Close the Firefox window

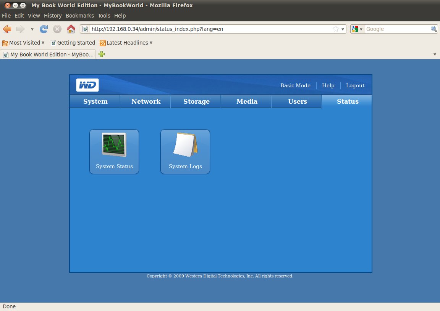(x=8, y=5)
